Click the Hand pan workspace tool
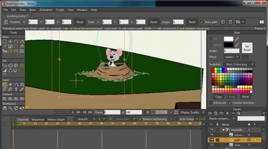 point(5,108)
